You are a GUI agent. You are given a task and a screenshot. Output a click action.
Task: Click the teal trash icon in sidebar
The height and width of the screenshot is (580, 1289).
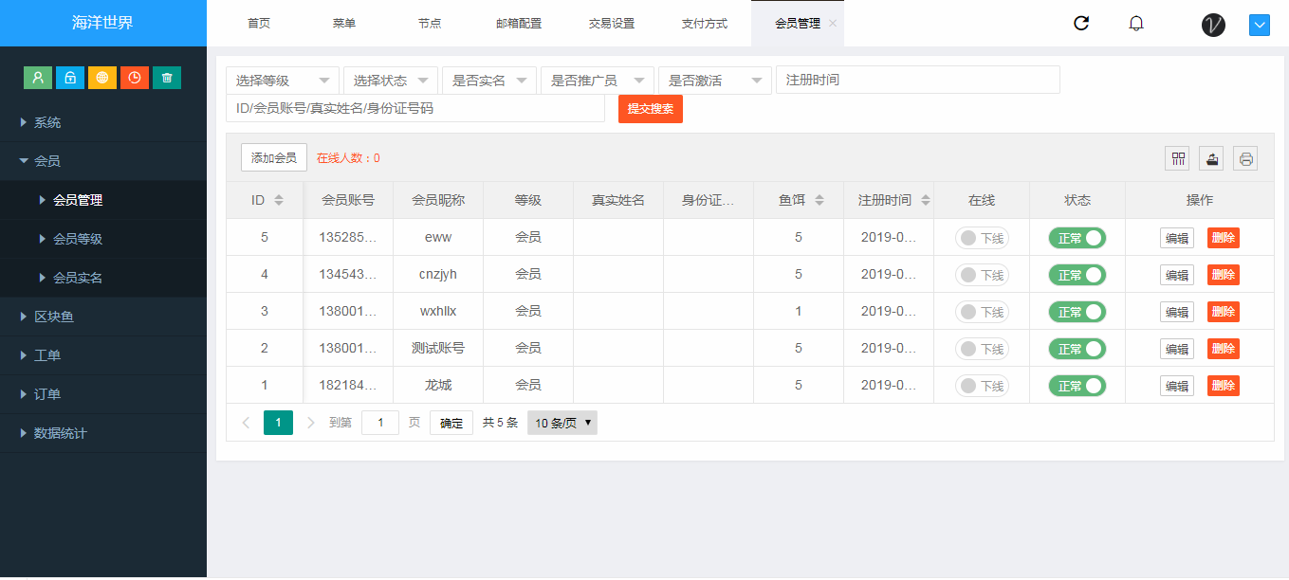(x=167, y=78)
